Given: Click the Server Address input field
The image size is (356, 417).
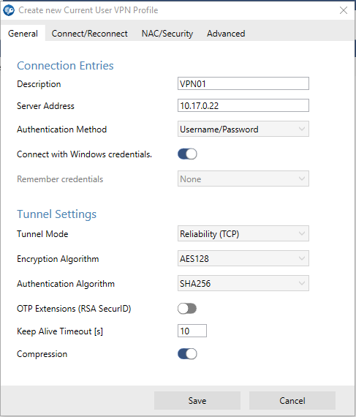Looking at the screenshot, I should click(243, 105).
